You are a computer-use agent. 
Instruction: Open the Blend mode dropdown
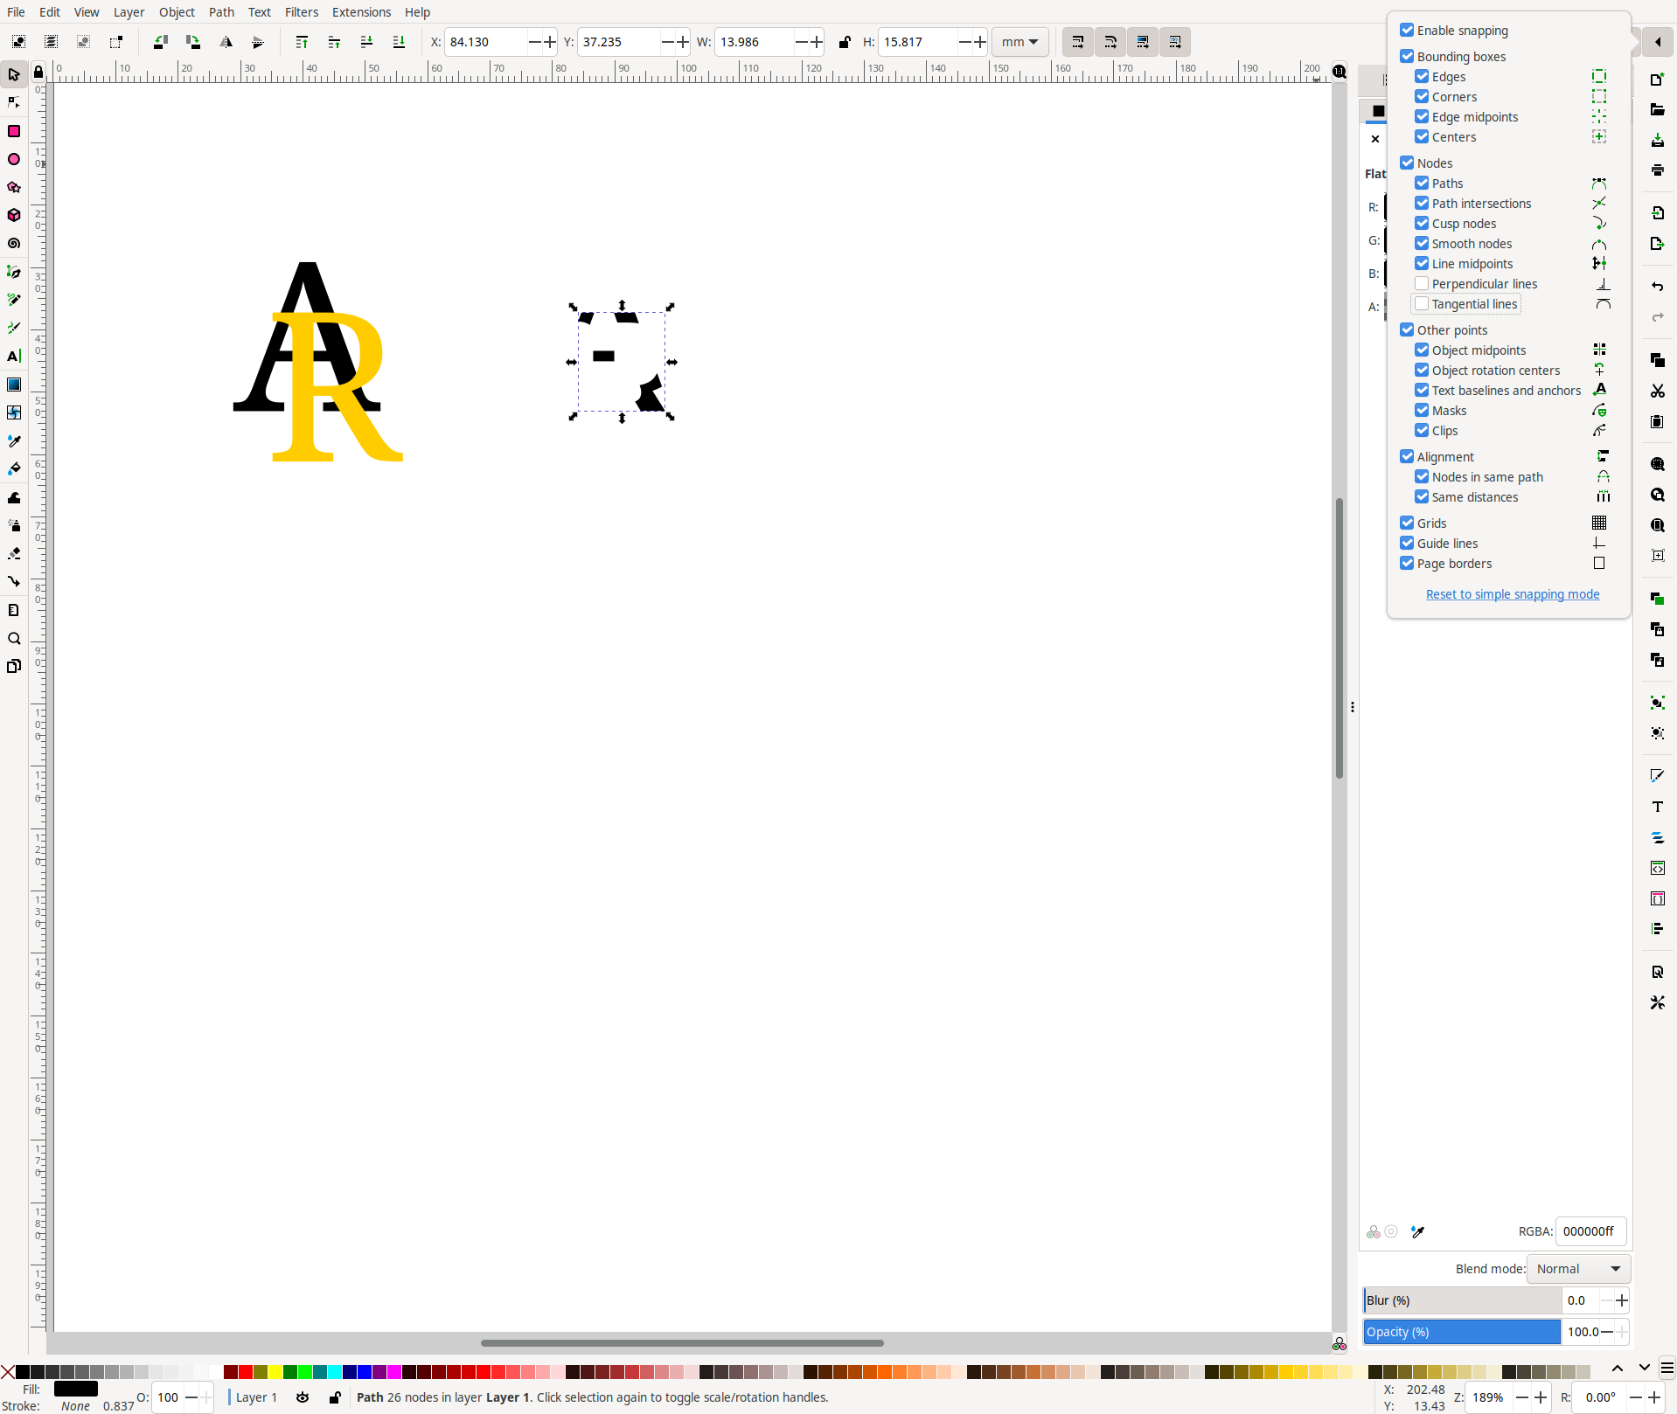(1577, 1268)
